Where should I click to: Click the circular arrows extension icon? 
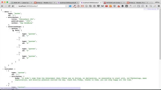coord(90,6)
